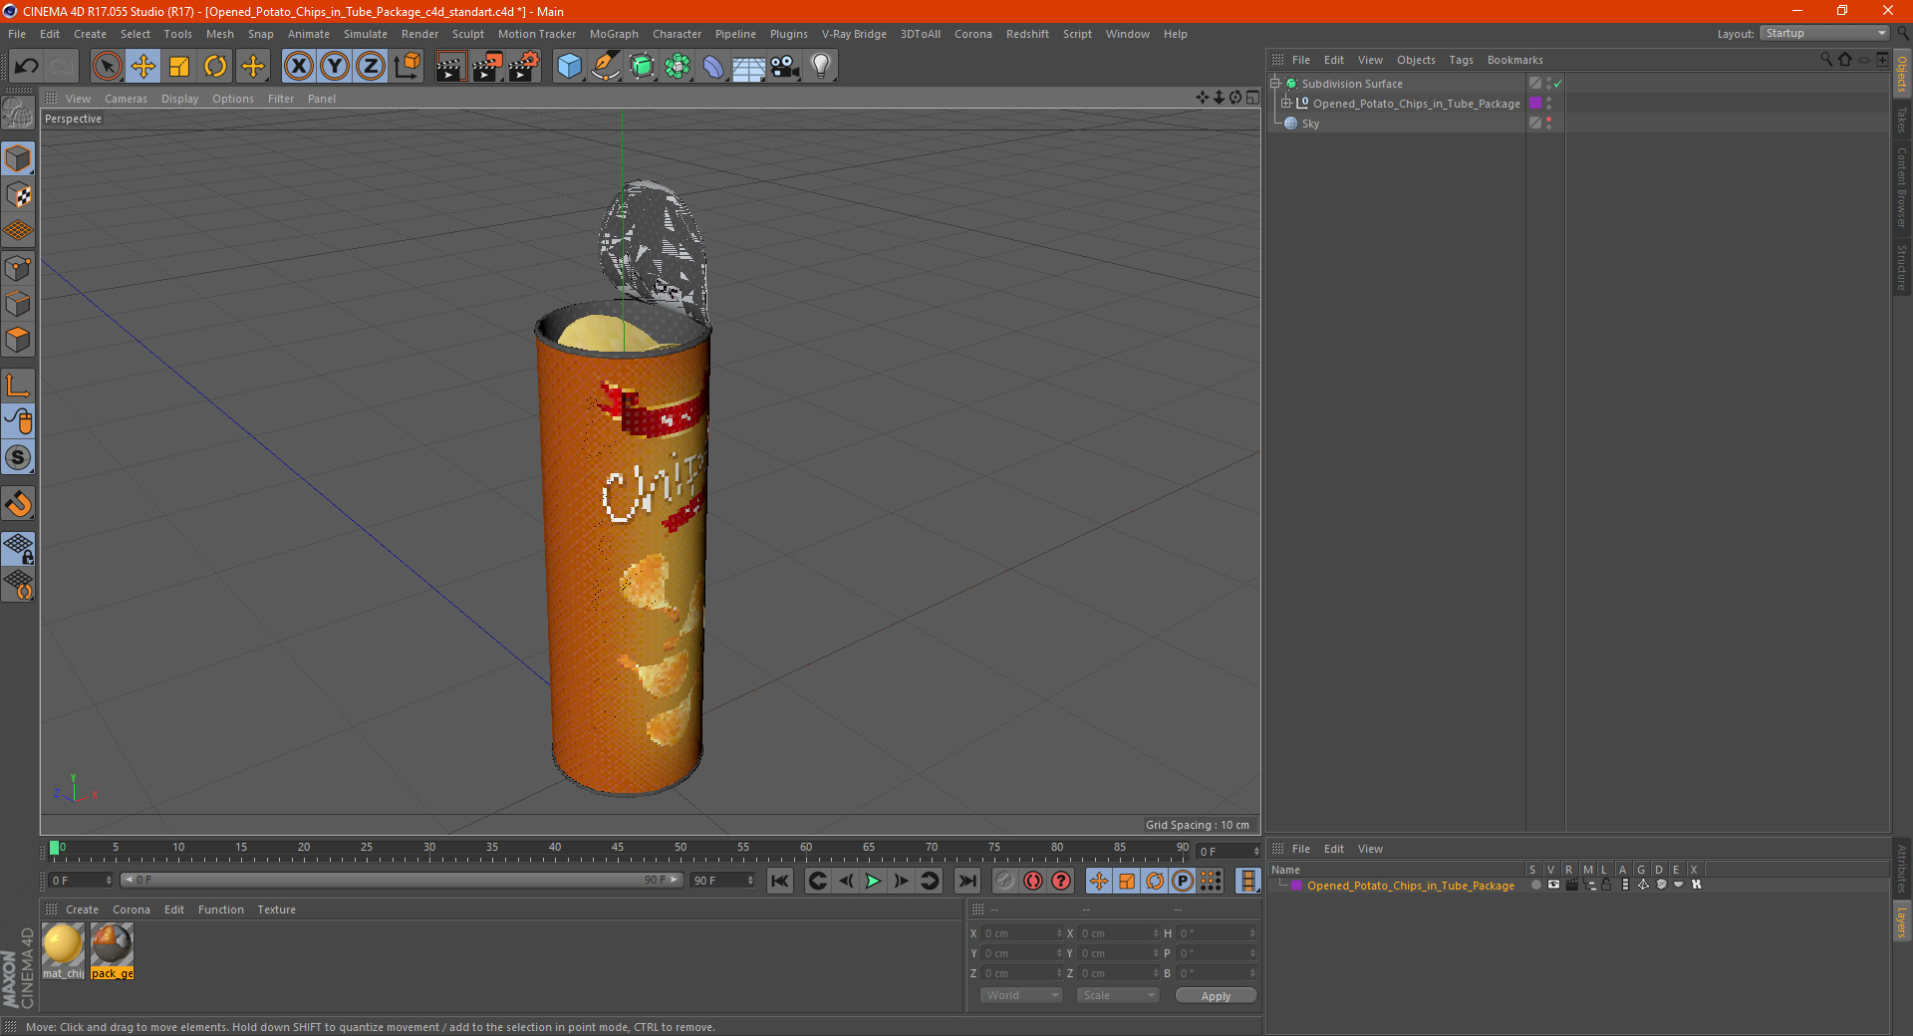This screenshot has width=1913, height=1036.
Task: Open the Function menu in Material Manager
Action: tap(220, 909)
